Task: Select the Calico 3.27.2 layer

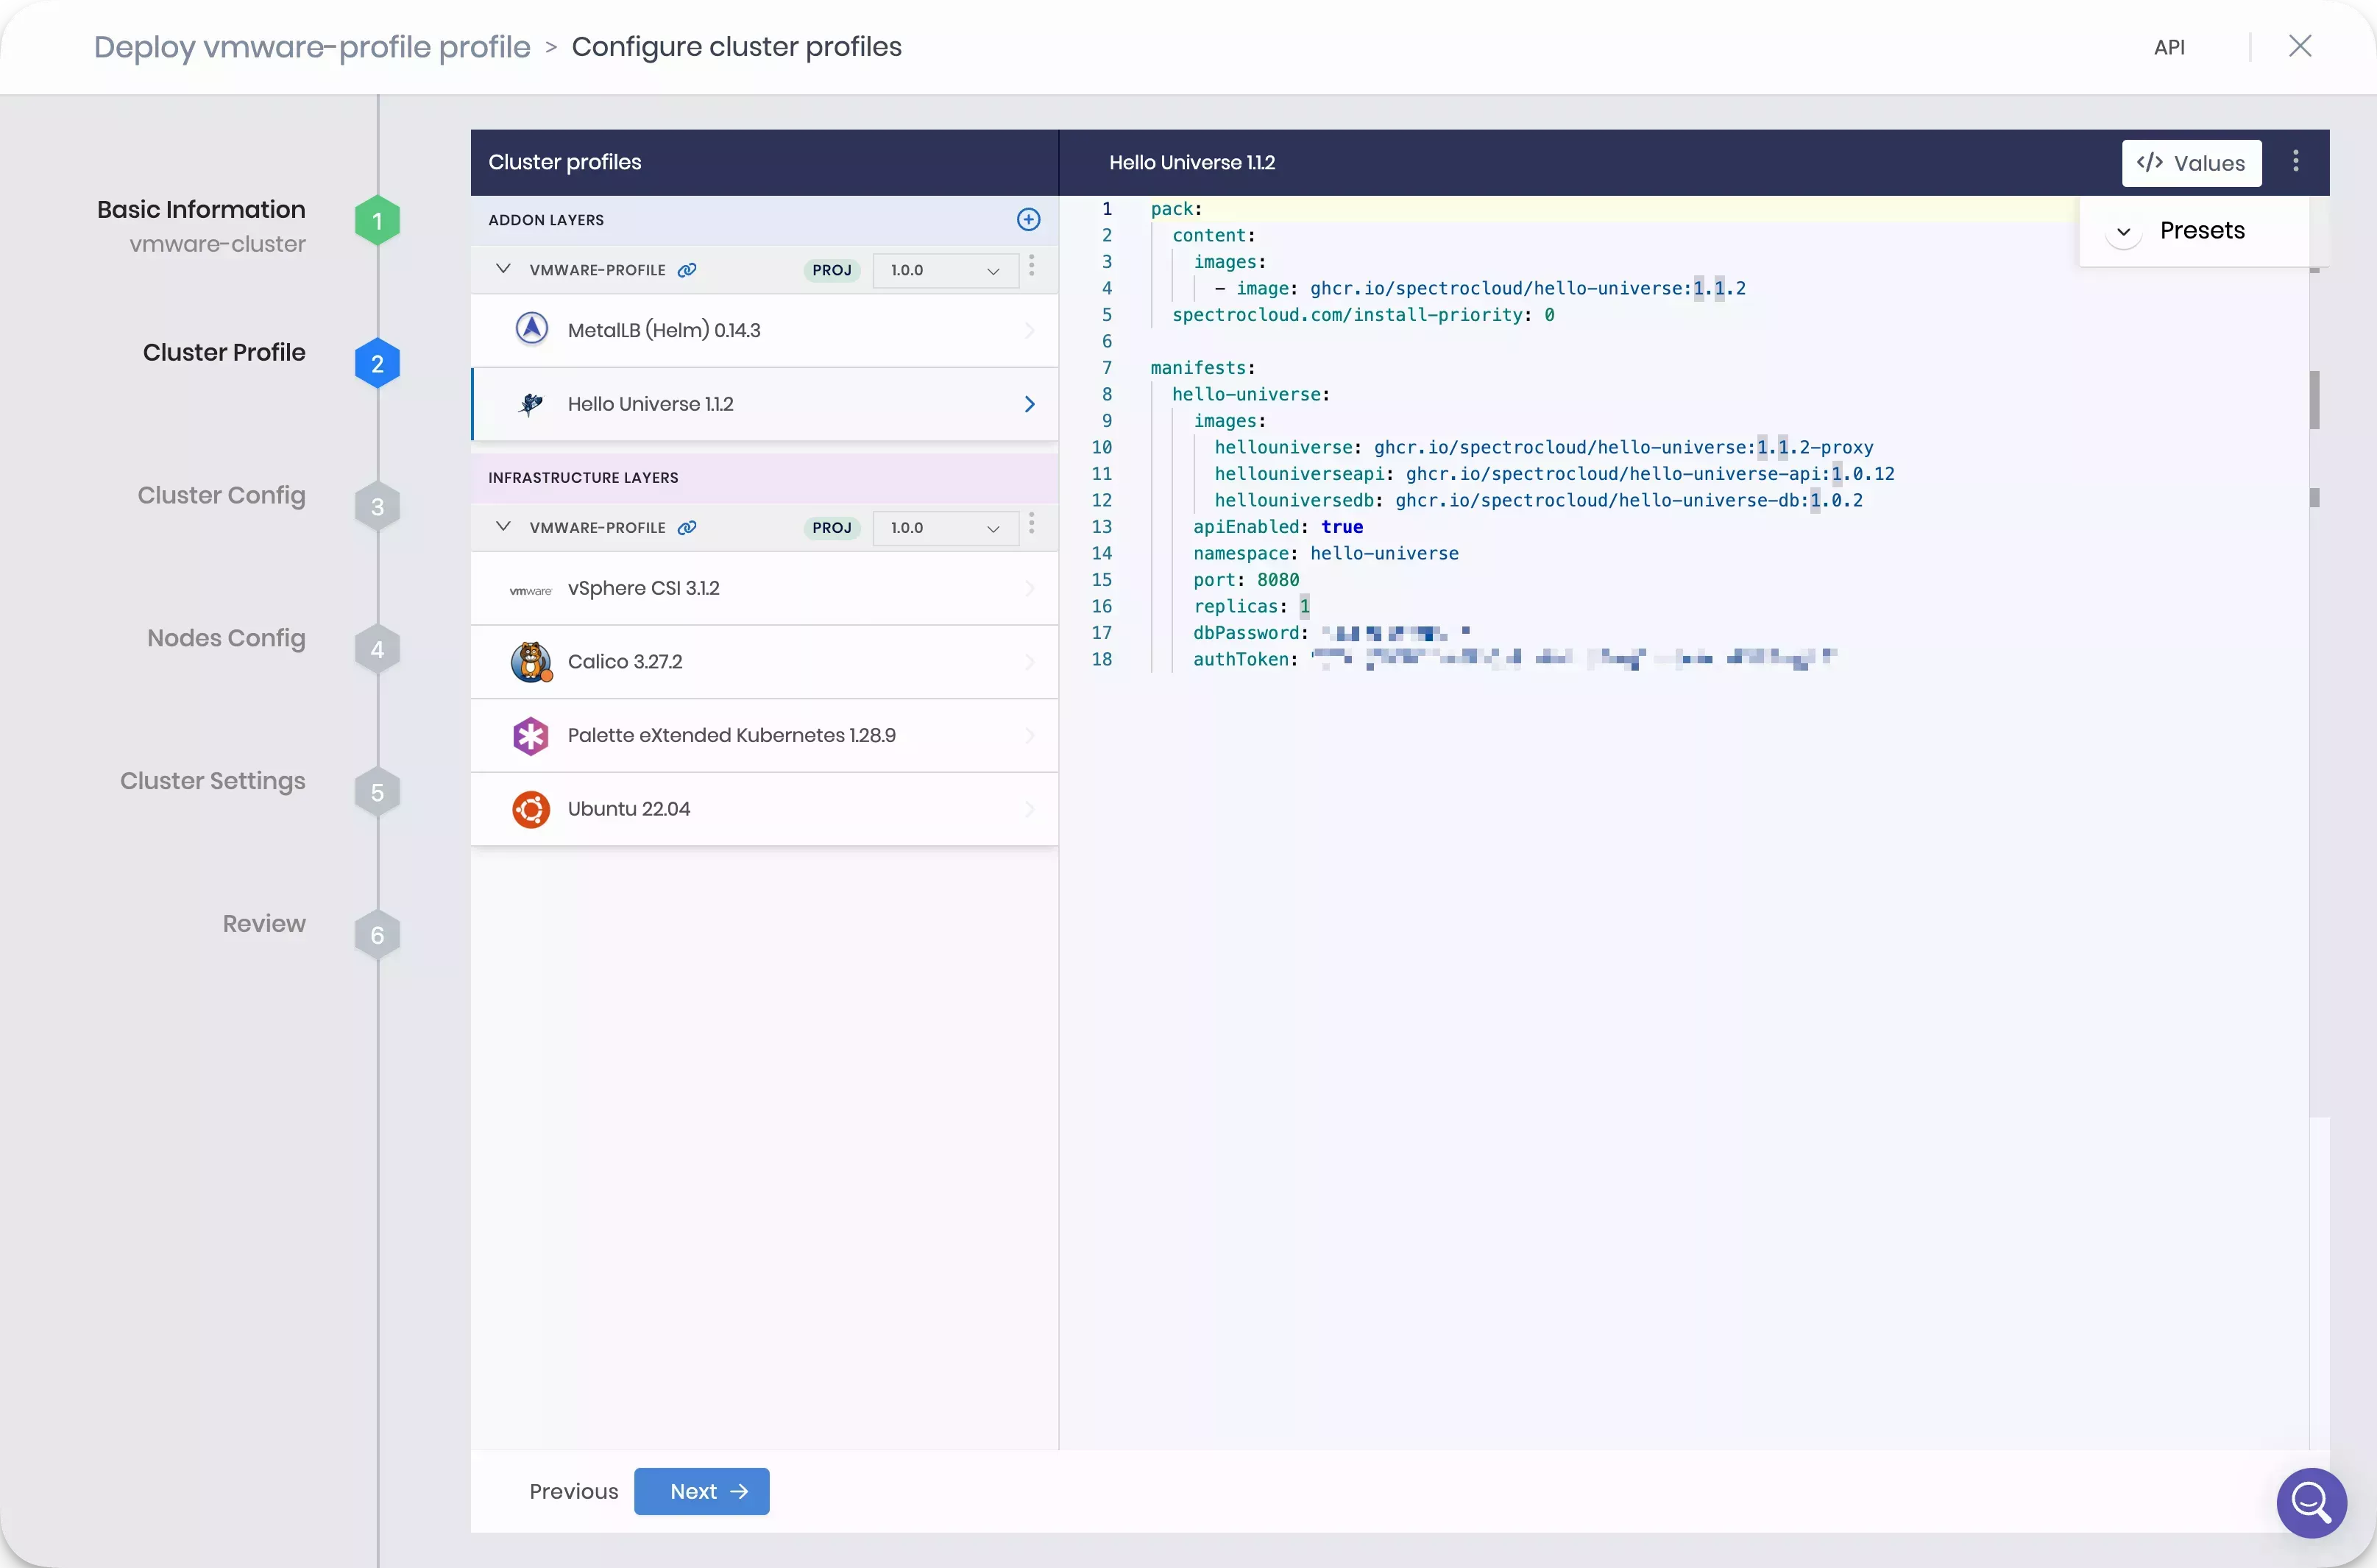Action: click(x=765, y=662)
